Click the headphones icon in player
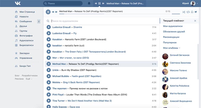 [192, 12]
